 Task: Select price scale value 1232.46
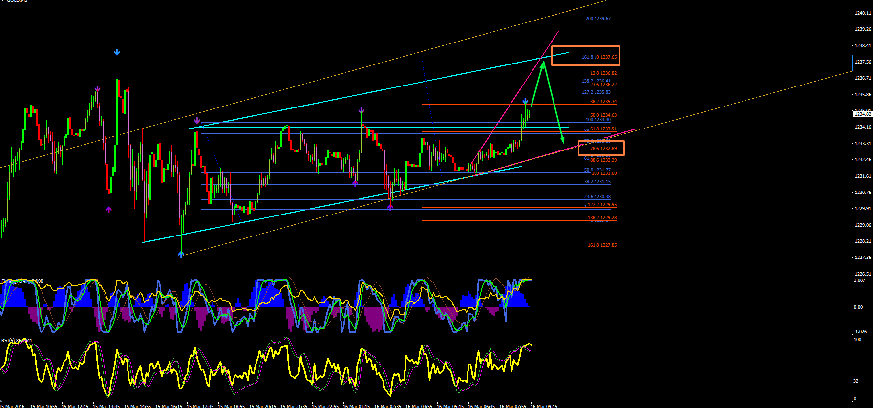pyautogui.click(x=863, y=160)
